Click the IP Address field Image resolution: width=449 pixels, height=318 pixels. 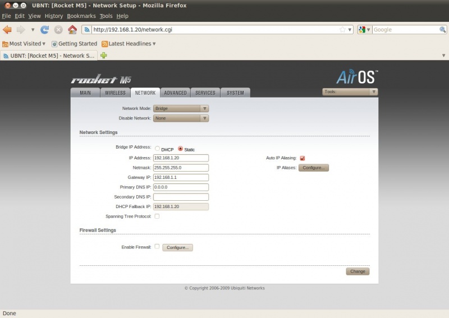point(181,158)
